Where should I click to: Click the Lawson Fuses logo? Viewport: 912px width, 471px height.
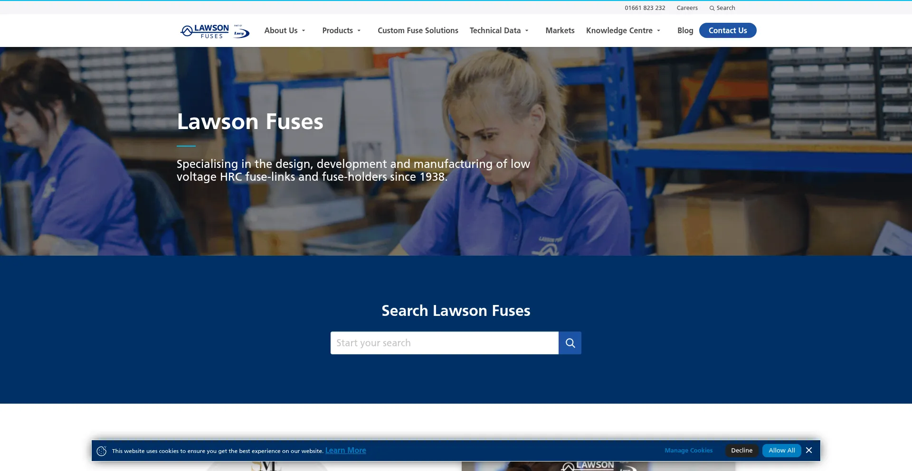coord(205,31)
